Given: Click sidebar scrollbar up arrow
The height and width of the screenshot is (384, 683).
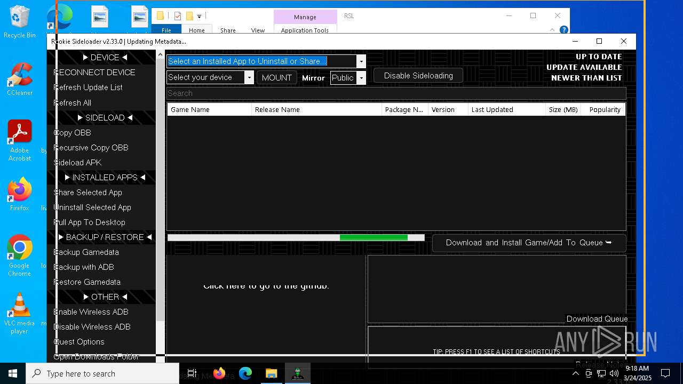Looking at the screenshot, I should pyautogui.click(x=160, y=54).
